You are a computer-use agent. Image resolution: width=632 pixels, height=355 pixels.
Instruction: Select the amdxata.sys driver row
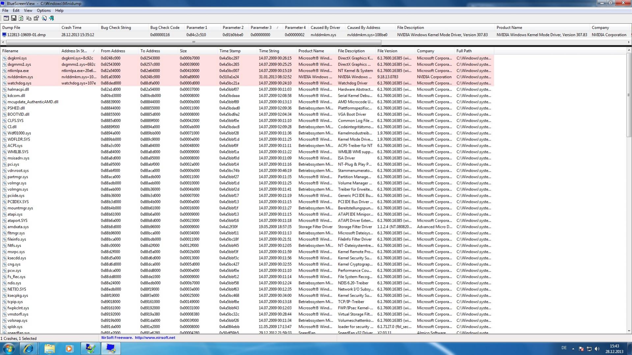click(247, 227)
